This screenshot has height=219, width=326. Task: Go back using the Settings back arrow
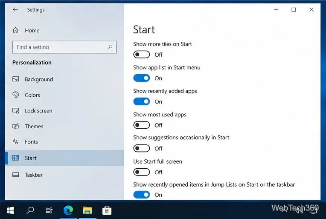15,9
